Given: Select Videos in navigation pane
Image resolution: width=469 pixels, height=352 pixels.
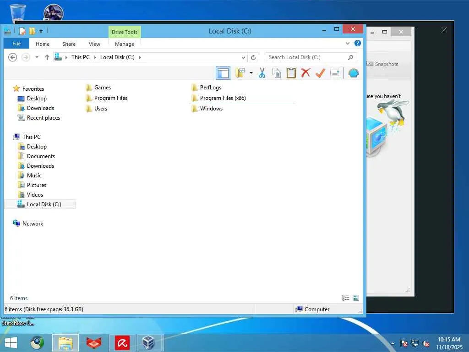Looking at the screenshot, I should pos(31,194).
